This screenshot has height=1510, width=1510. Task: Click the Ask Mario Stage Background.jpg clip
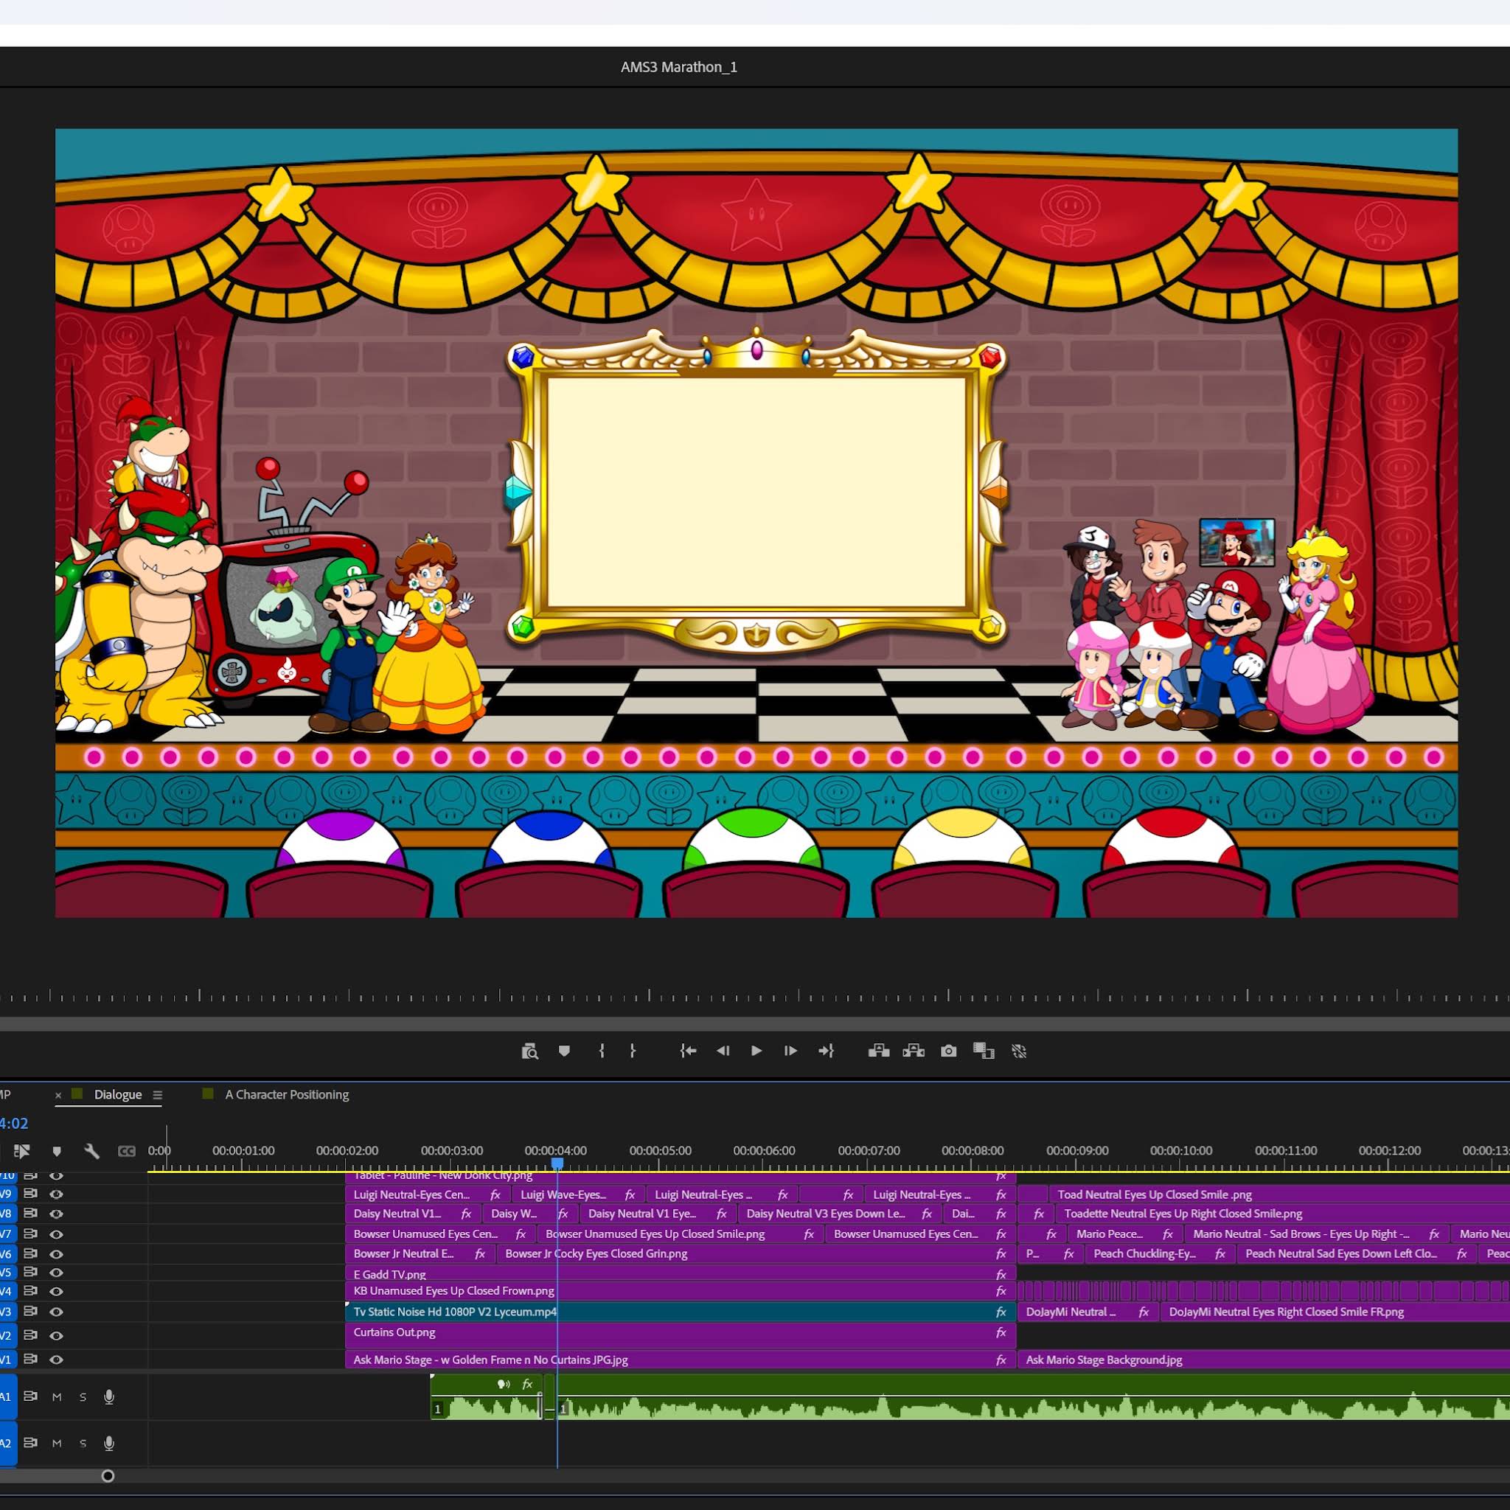tap(1264, 1360)
